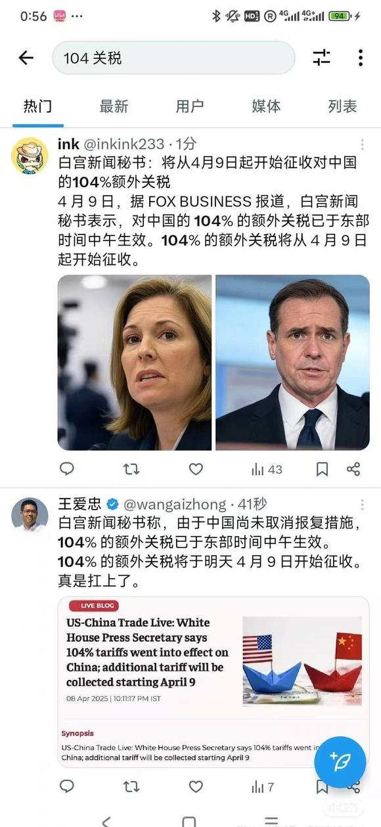Open the search filter settings icon
Screen dimensions: 381x827
321,58
